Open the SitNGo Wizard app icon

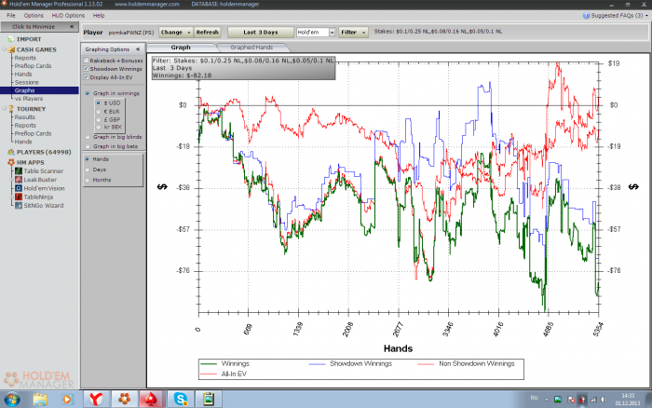tap(19, 206)
